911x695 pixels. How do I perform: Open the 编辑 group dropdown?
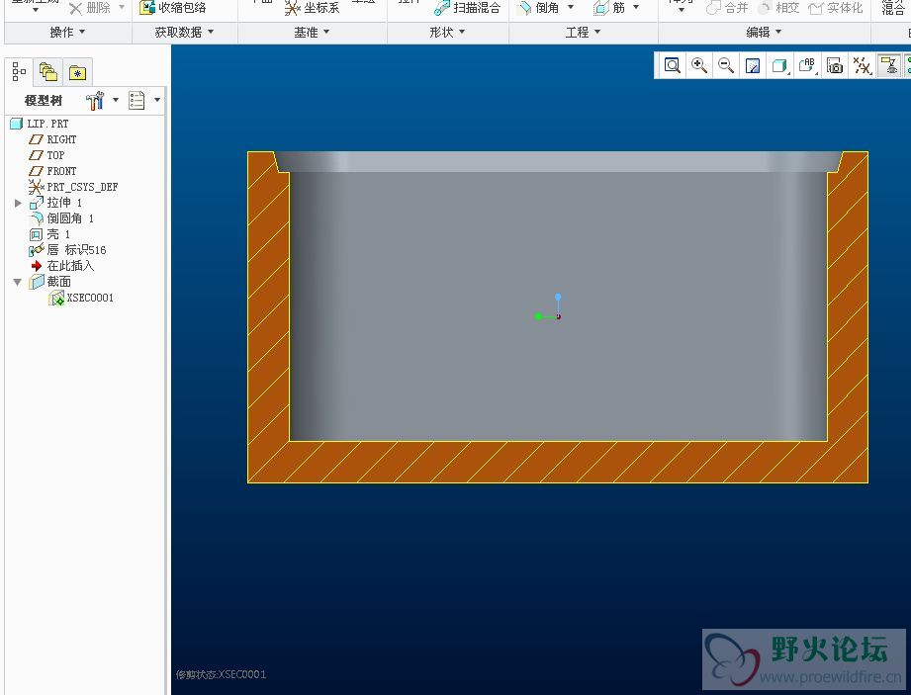pos(764,33)
